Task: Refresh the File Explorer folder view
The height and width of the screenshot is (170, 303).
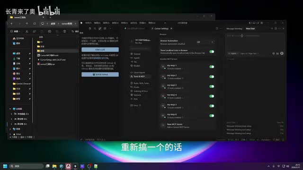Action: point(35,24)
